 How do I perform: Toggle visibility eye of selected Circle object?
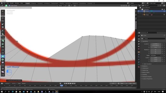click(164, 11)
